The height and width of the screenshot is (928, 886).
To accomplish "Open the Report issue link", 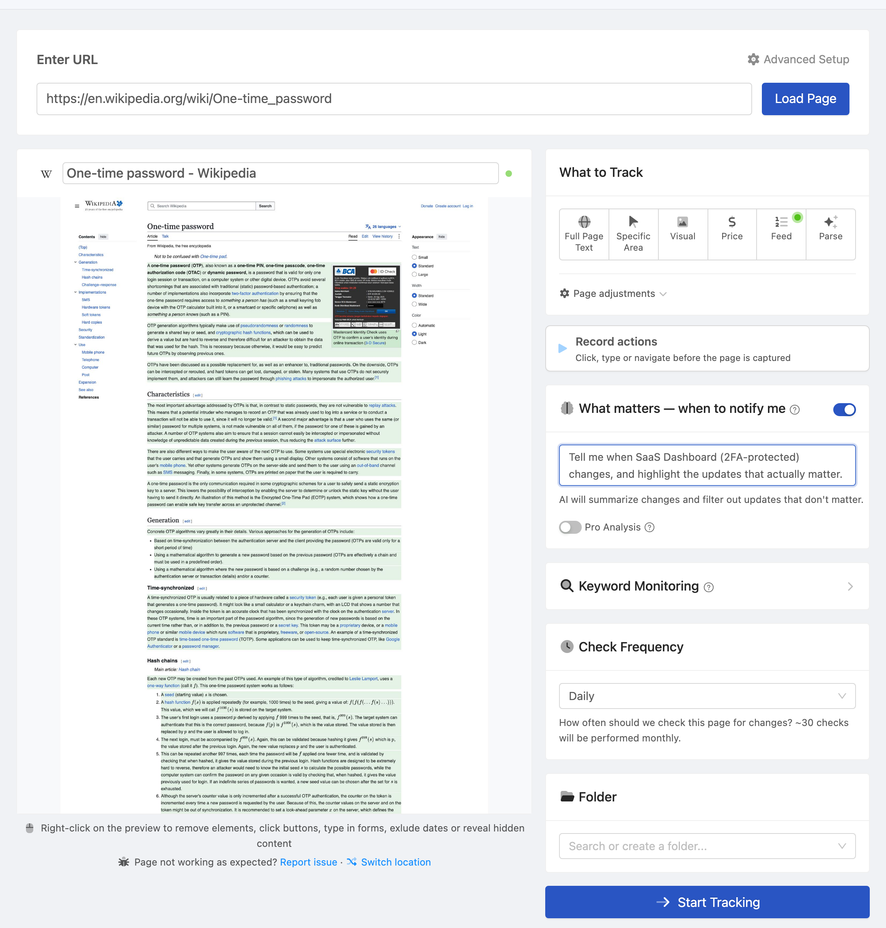I will pyautogui.click(x=308, y=862).
